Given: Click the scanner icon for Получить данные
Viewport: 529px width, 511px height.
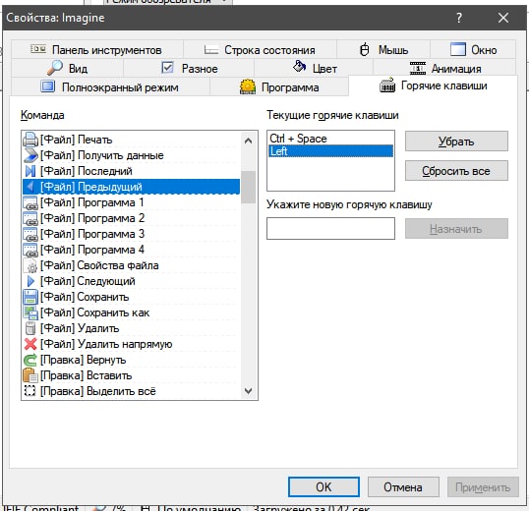Looking at the screenshot, I should [30, 155].
